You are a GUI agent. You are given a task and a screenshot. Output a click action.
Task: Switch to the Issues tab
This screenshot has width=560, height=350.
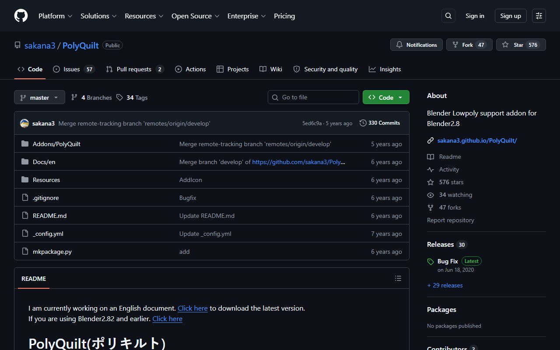[73, 69]
